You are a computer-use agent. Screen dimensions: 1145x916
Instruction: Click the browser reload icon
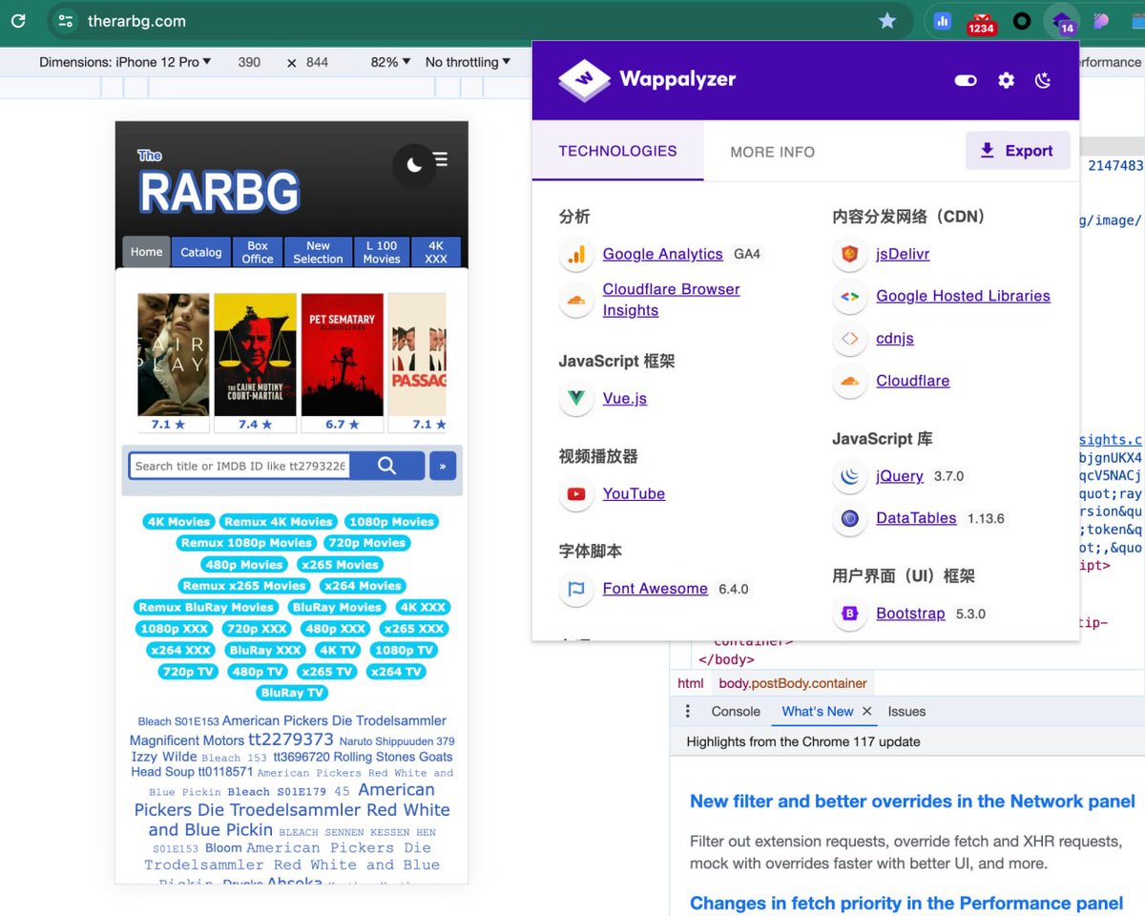(x=19, y=20)
